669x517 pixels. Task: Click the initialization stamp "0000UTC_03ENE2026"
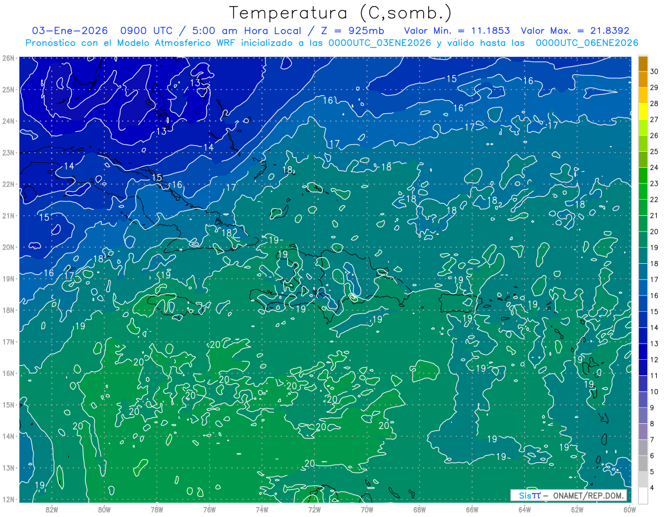coord(380,42)
